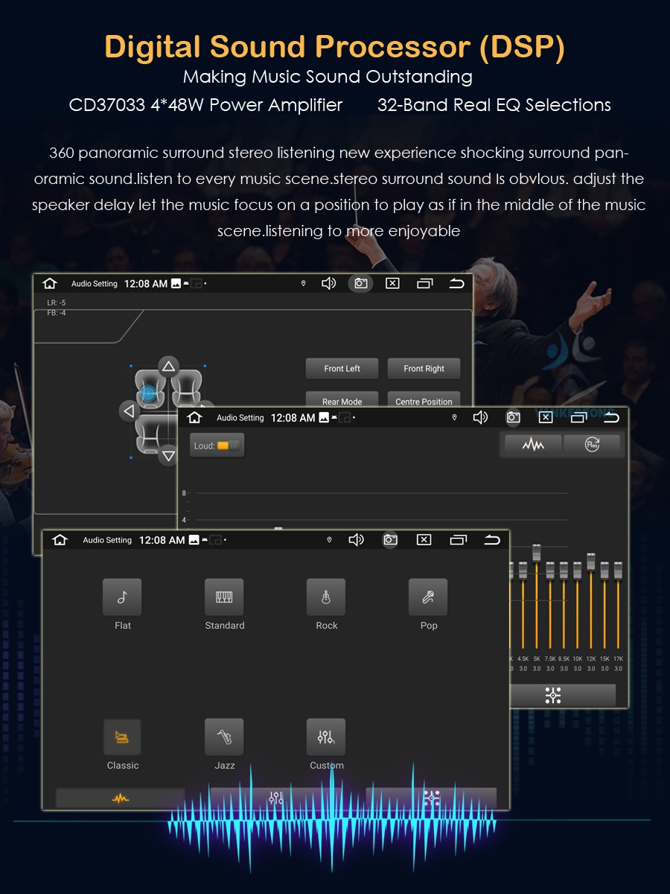Pick the Pop microphone preset

(428, 597)
